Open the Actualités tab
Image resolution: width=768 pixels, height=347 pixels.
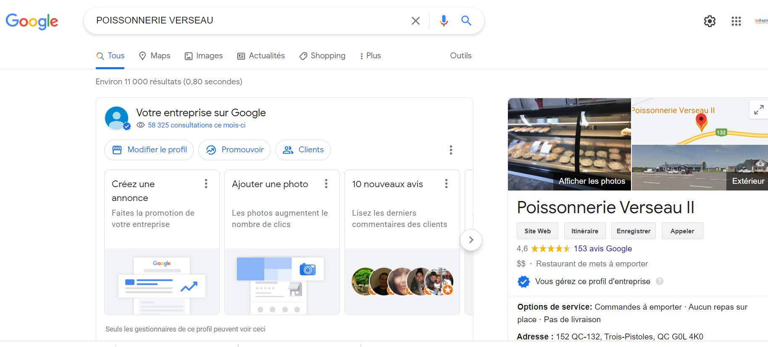point(261,56)
